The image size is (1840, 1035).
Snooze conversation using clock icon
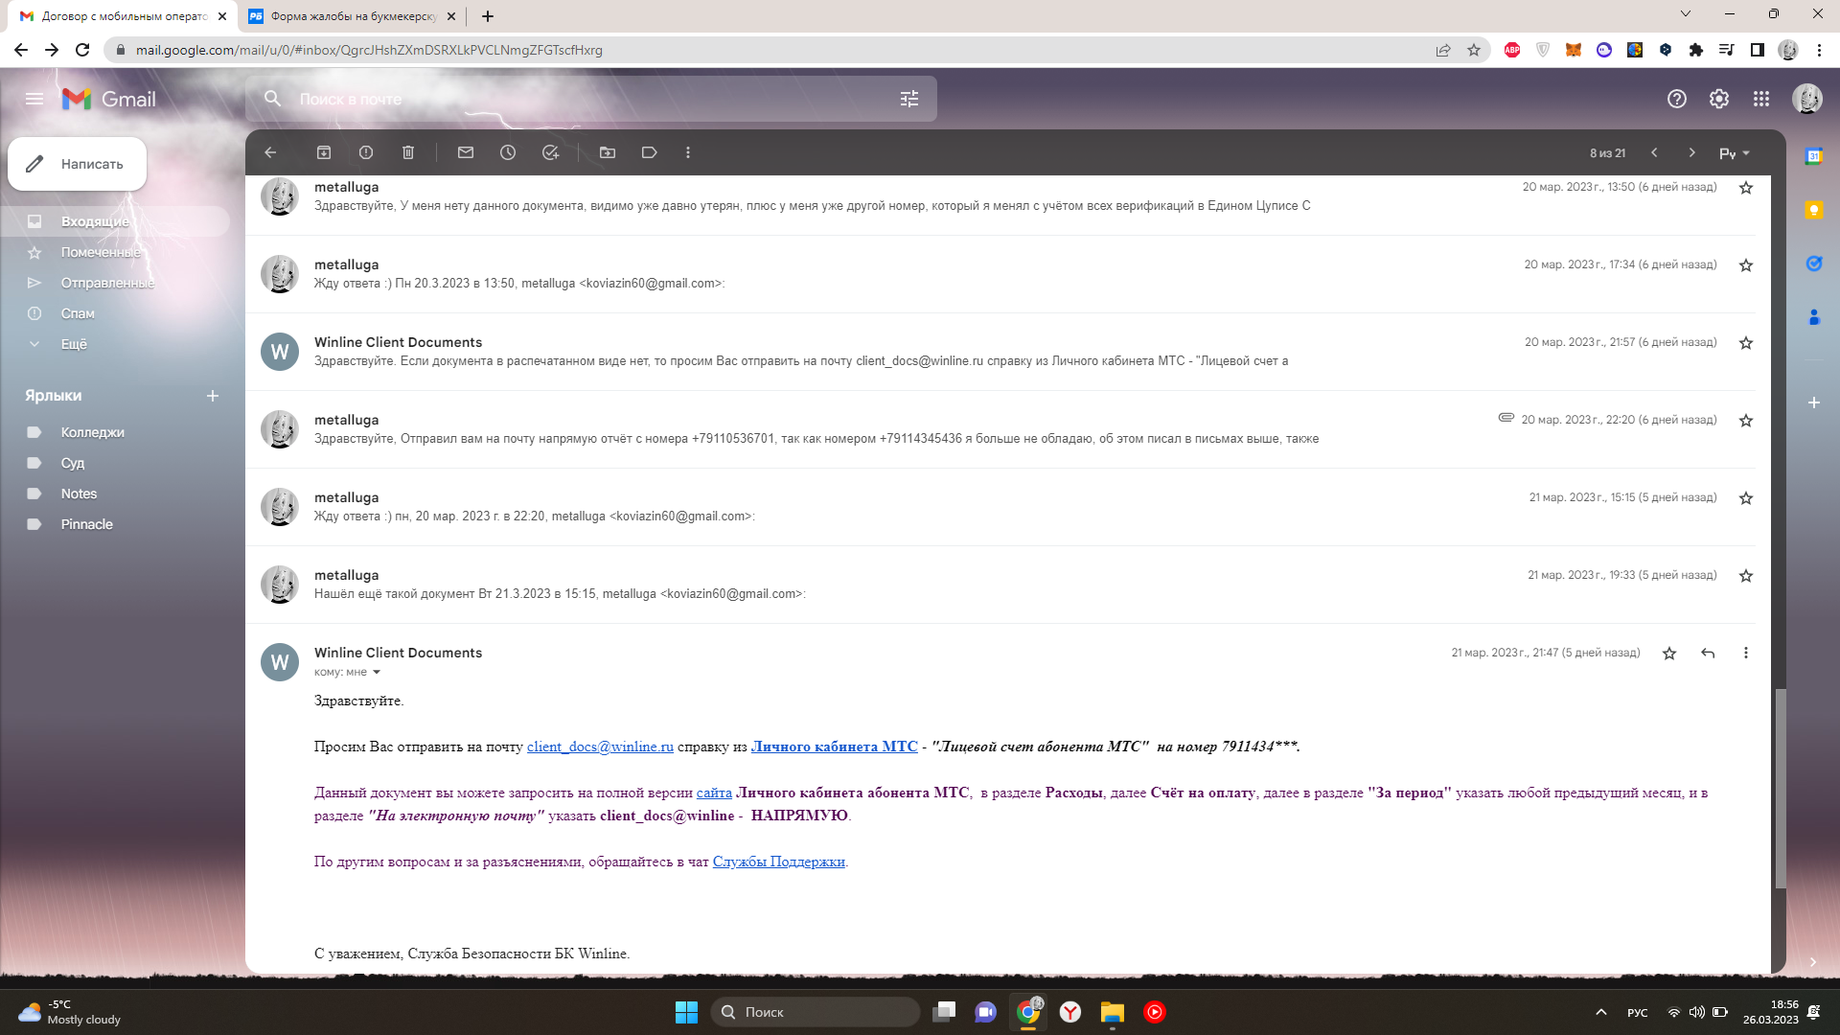[x=508, y=152]
